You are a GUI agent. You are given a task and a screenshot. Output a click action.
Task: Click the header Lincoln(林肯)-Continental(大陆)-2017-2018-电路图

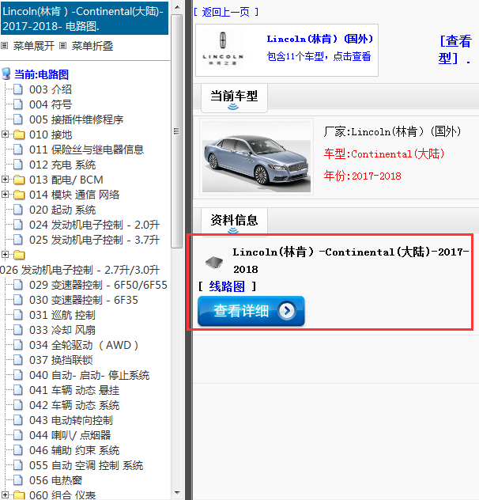[x=84, y=18]
